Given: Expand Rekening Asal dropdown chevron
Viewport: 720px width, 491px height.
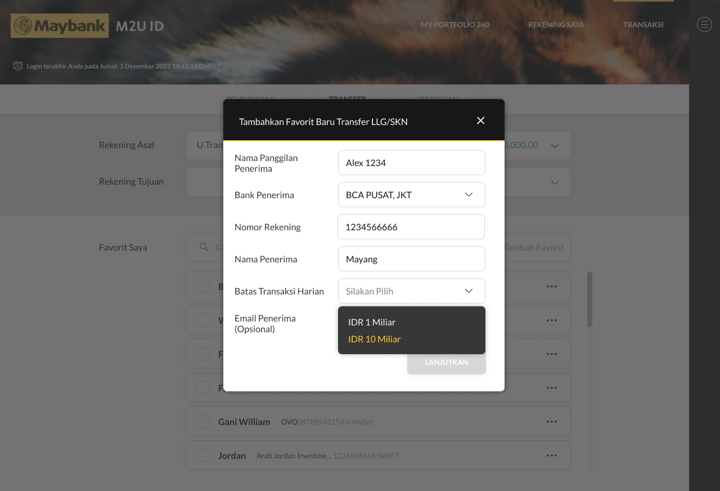Looking at the screenshot, I should click(555, 146).
